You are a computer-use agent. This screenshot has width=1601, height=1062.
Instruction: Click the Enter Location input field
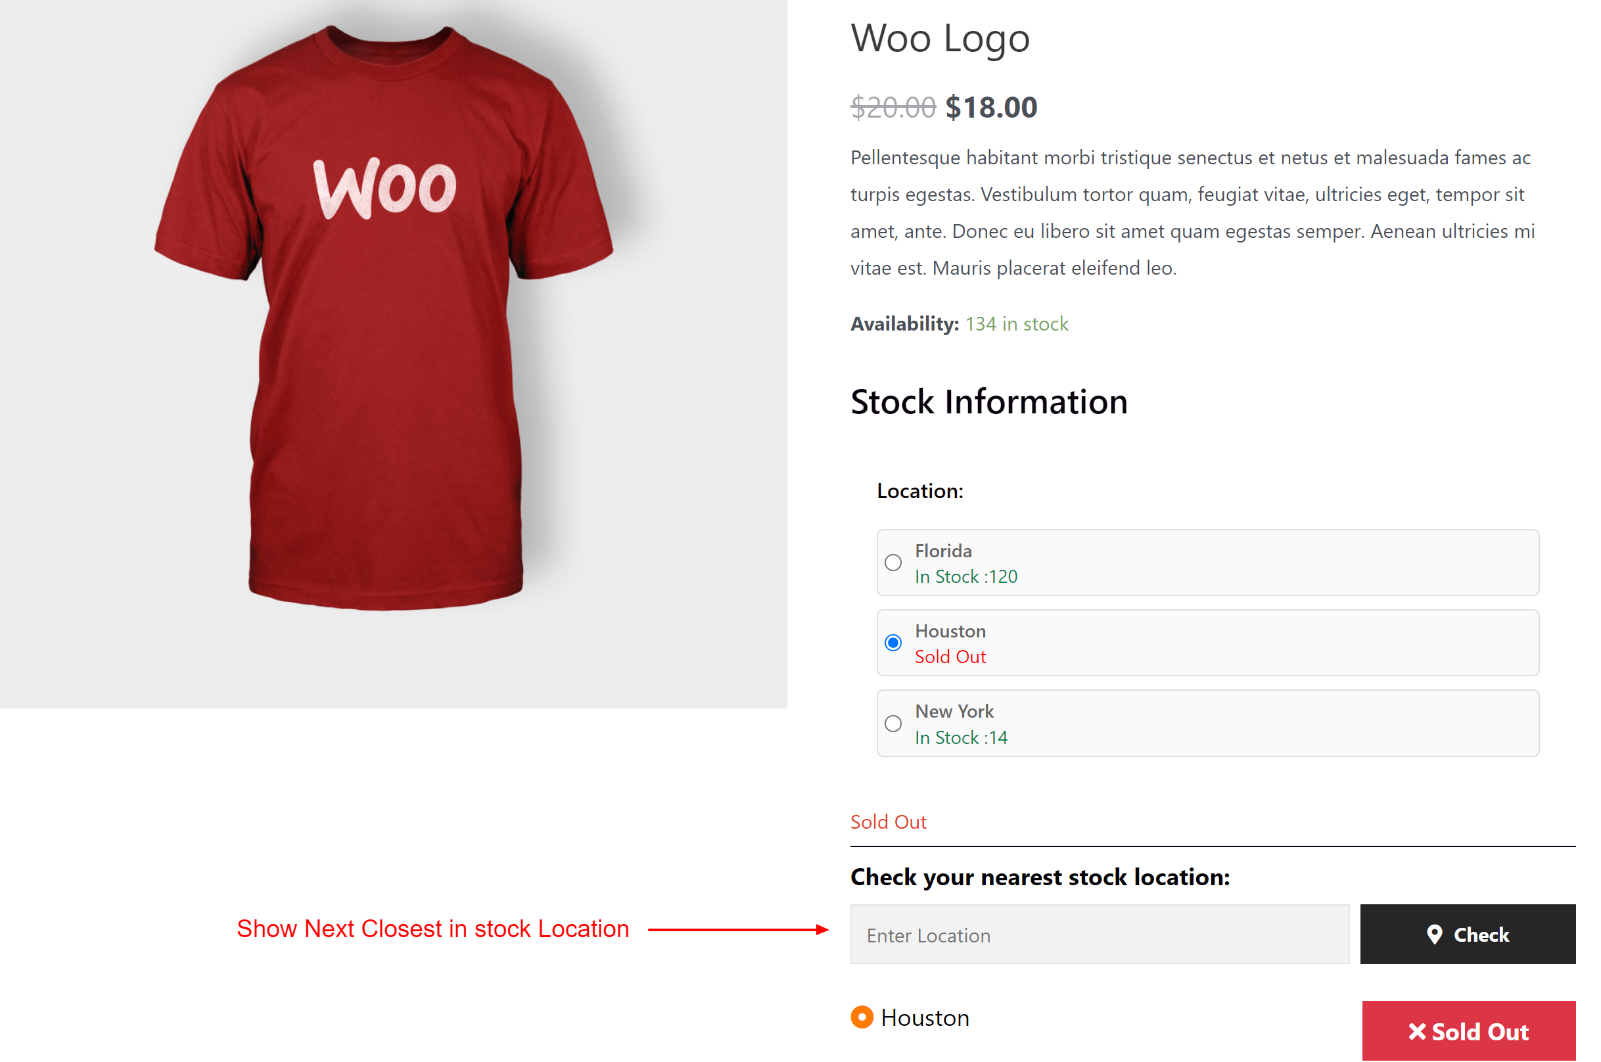1097,935
